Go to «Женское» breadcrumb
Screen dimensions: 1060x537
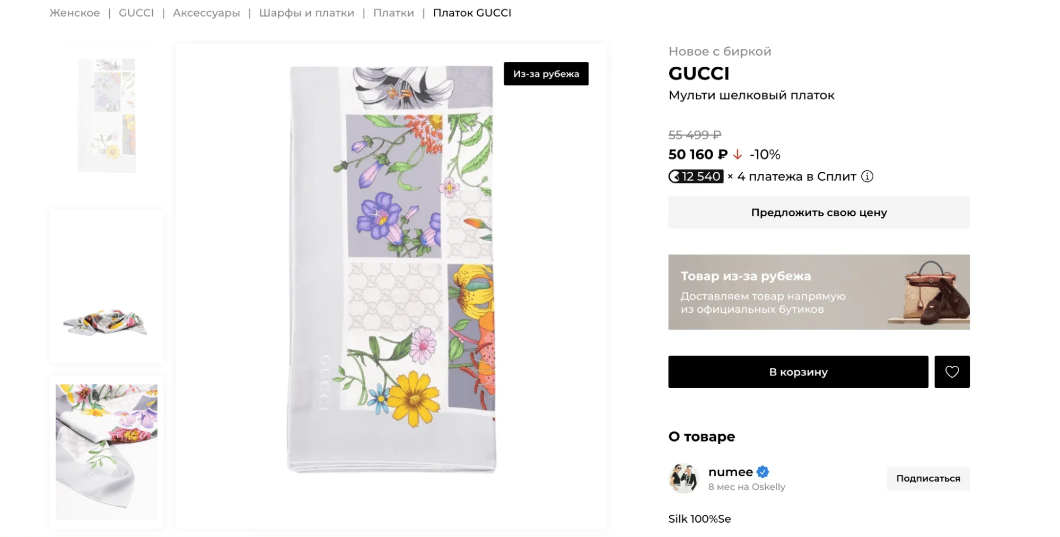(75, 13)
